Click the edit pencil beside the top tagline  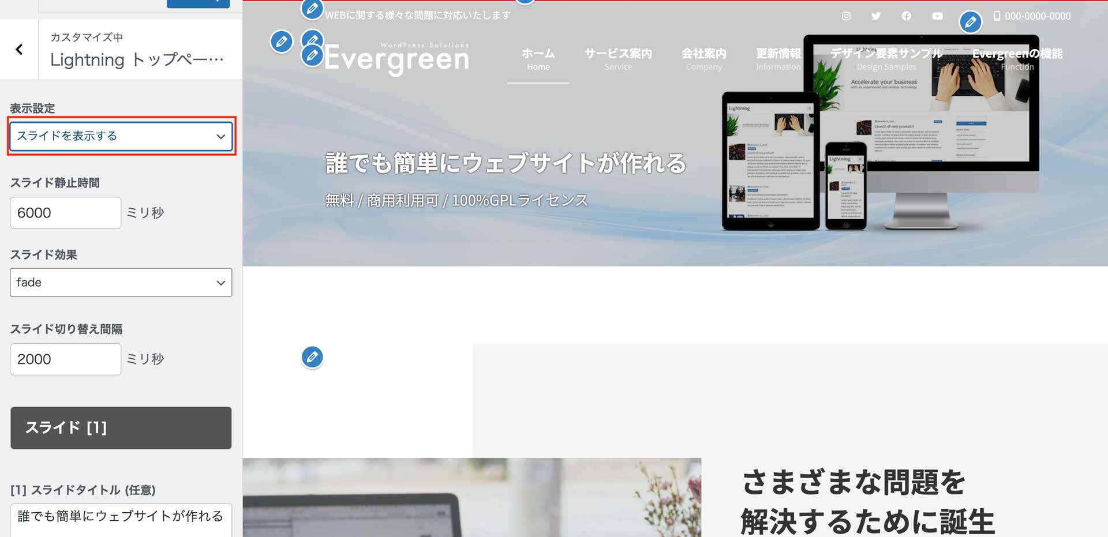(x=312, y=9)
